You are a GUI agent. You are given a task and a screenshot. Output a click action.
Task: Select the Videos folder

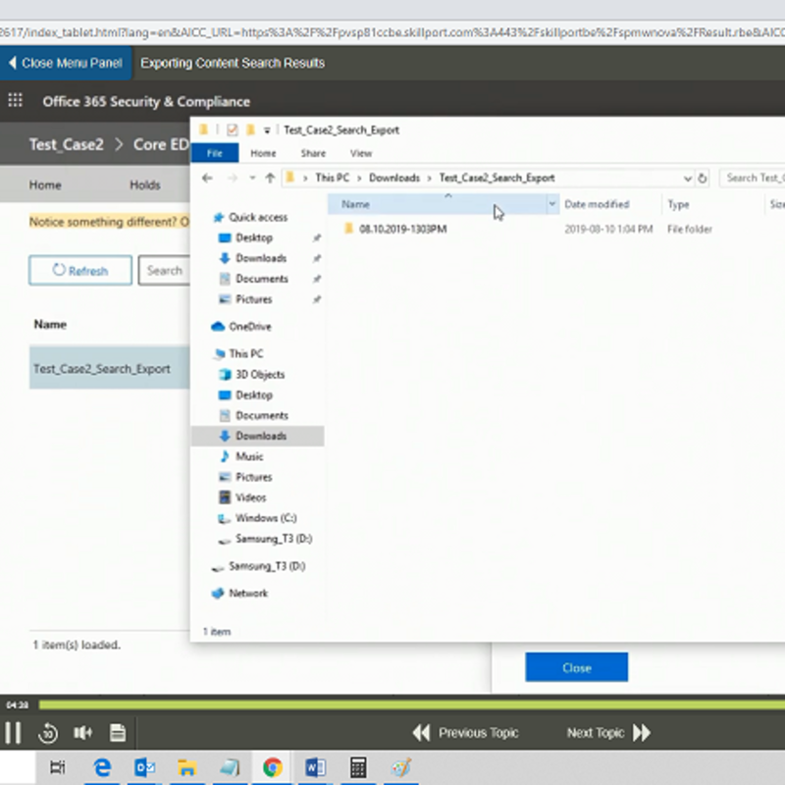pyautogui.click(x=250, y=497)
